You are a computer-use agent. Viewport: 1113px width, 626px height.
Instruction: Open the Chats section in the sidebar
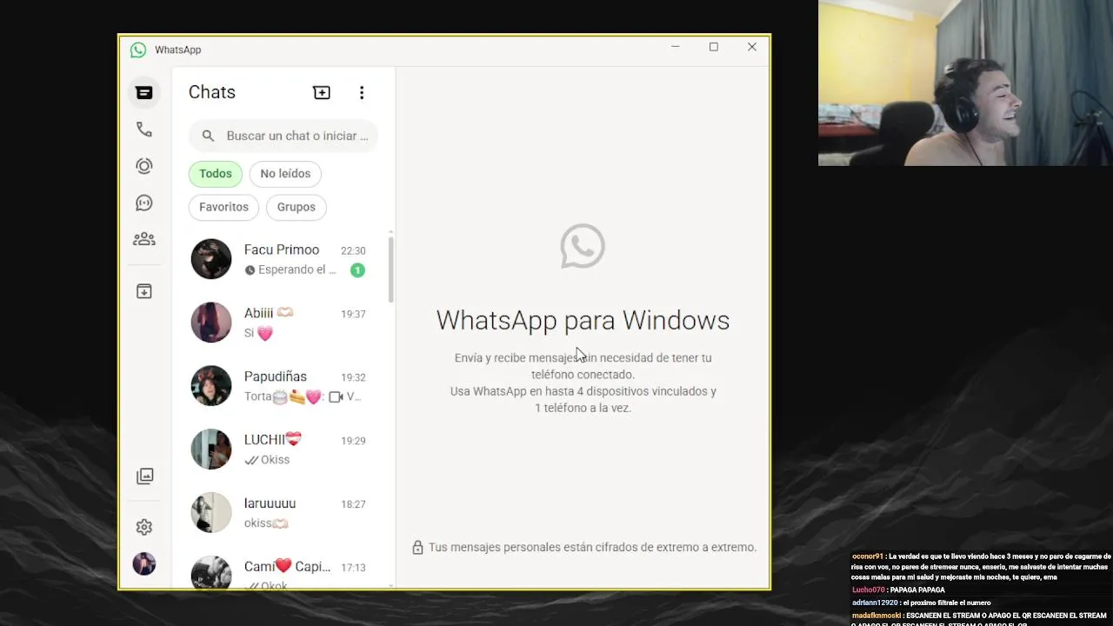click(x=144, y=92)
